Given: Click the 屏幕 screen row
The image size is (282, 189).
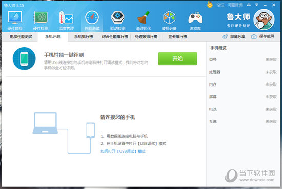Looking at the screenshot, I should click(243, 97).
